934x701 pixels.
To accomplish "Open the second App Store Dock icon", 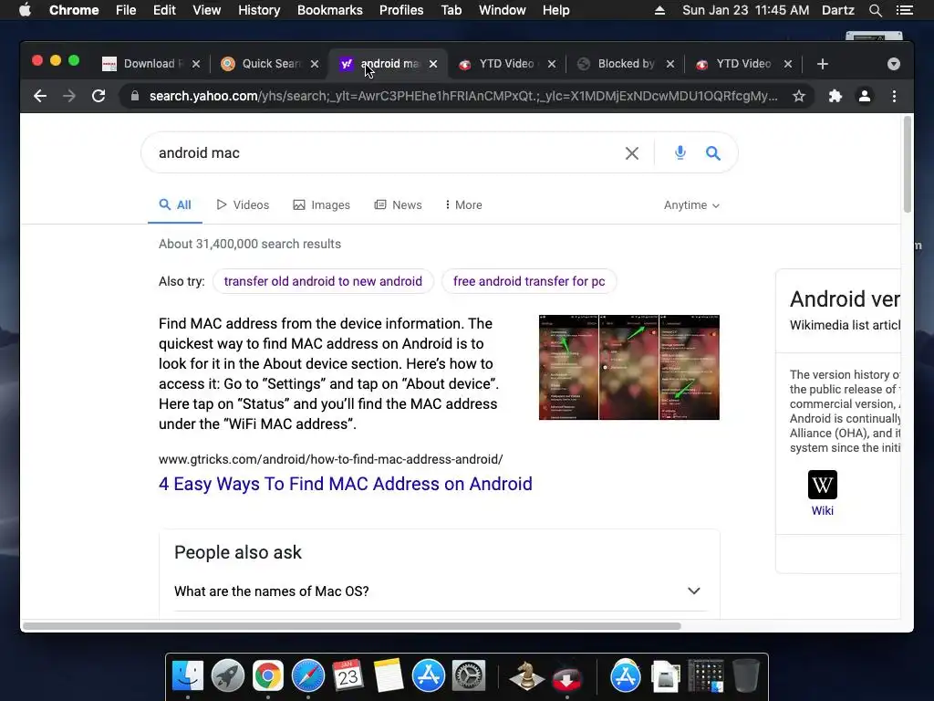I will pos(626,676).
